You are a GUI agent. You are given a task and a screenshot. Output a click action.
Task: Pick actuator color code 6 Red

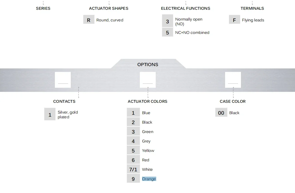click(x=133, y=160)
